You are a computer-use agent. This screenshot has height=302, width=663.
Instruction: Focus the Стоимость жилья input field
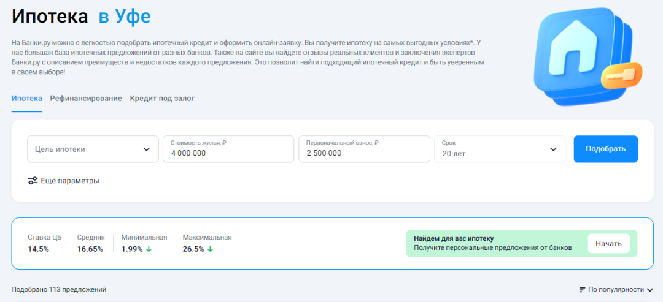pos(228,149)
